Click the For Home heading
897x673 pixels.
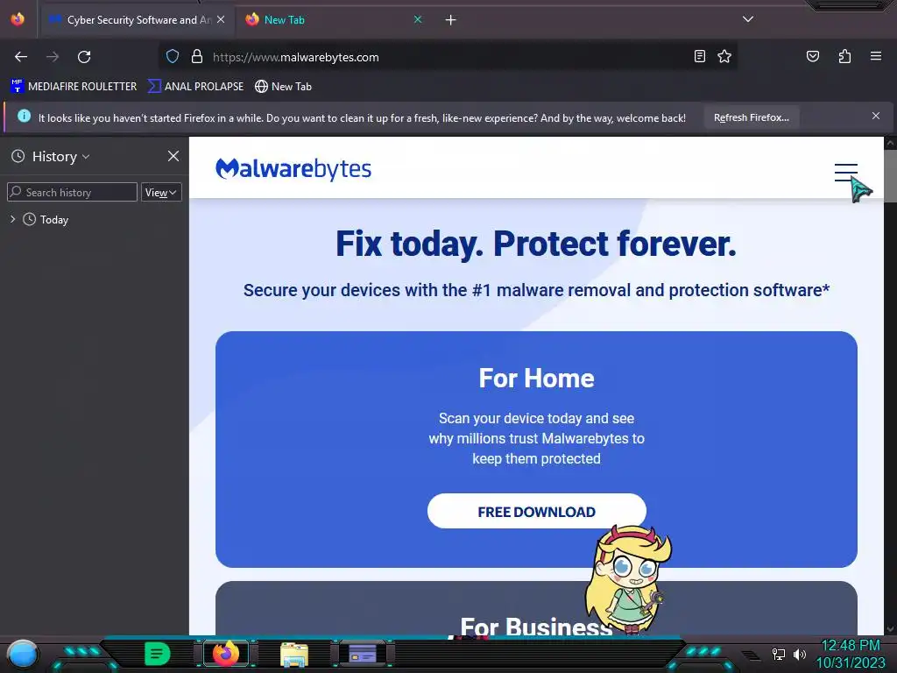coord(537,379)
